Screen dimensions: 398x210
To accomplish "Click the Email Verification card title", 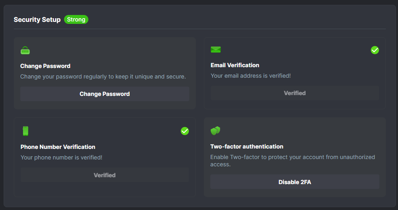I will (235, 65).
